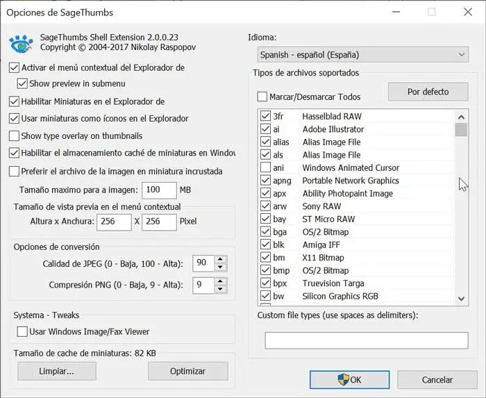
Task: Uncheck the ai Adobe Illustrator file type
Action: point(265,129)
